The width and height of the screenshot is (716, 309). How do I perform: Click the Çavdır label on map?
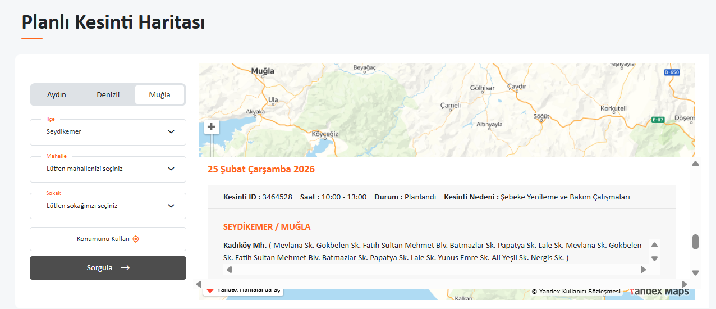point(517,87)
